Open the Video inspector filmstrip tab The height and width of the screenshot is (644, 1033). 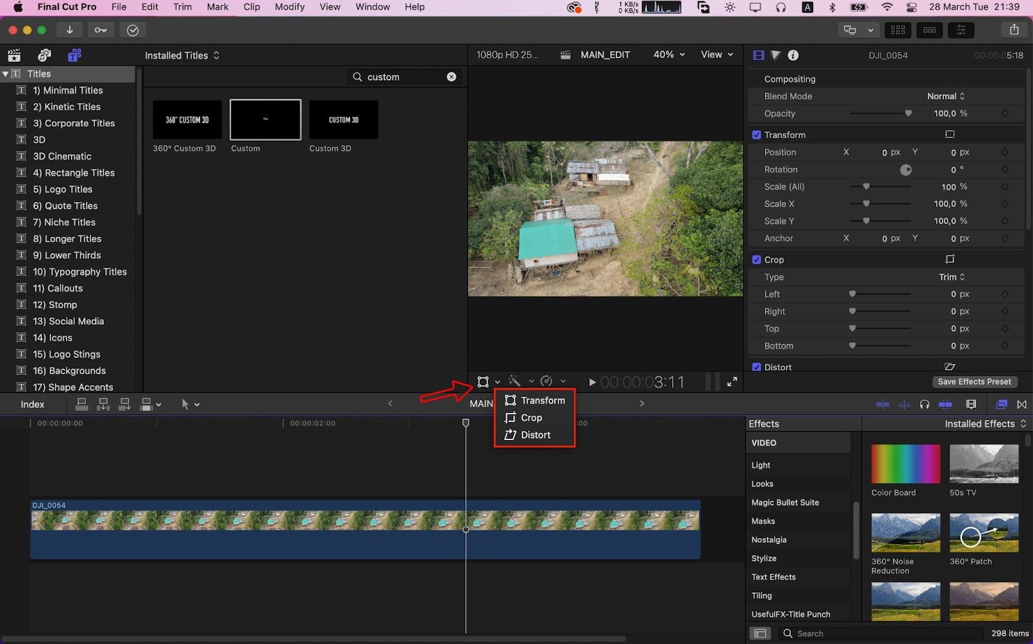click(x=759, y=55)
